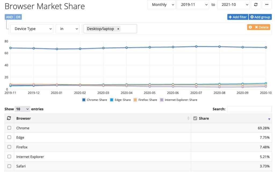Select the Firefox row checkbox
The image size is (275, 172).
(x=9, y=147)
